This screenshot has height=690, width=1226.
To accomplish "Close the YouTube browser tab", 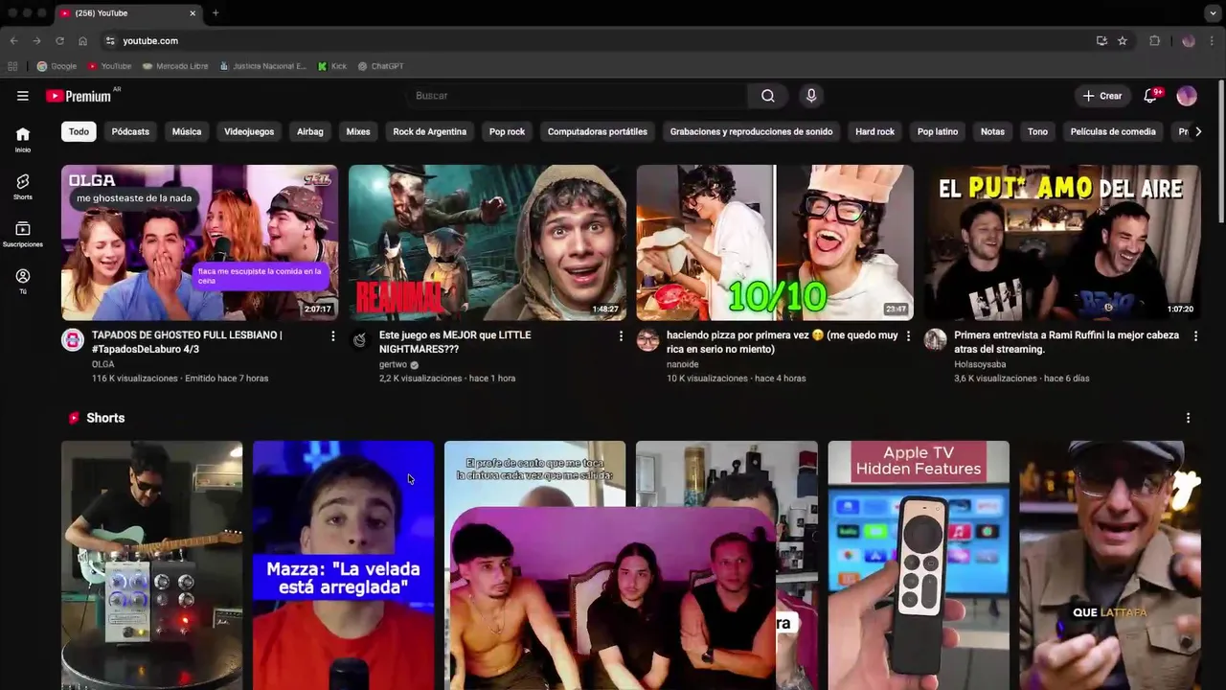I will point(193,13).
